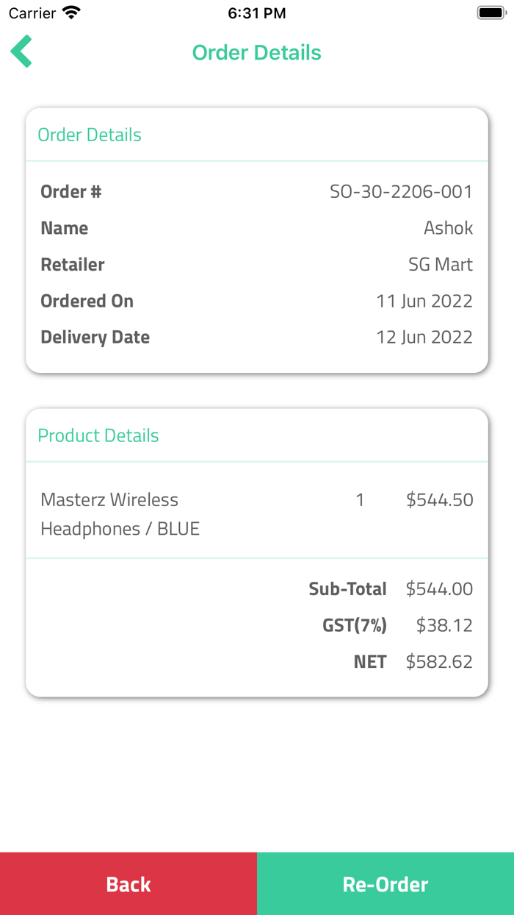Select the Masterz Wireless Headphones product row
The image size is (514, 915).
pos(120,514)
